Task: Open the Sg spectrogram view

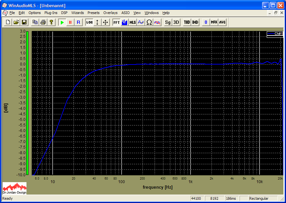Action: click(x=168, y=22)
